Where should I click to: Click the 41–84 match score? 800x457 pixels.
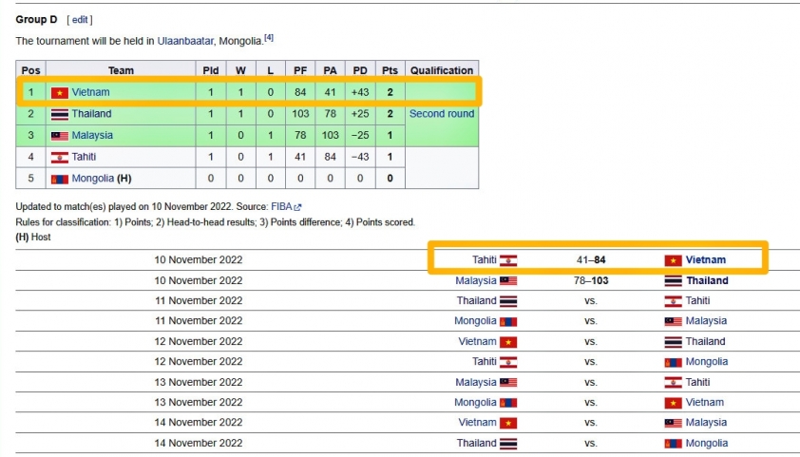coord(590,260)
